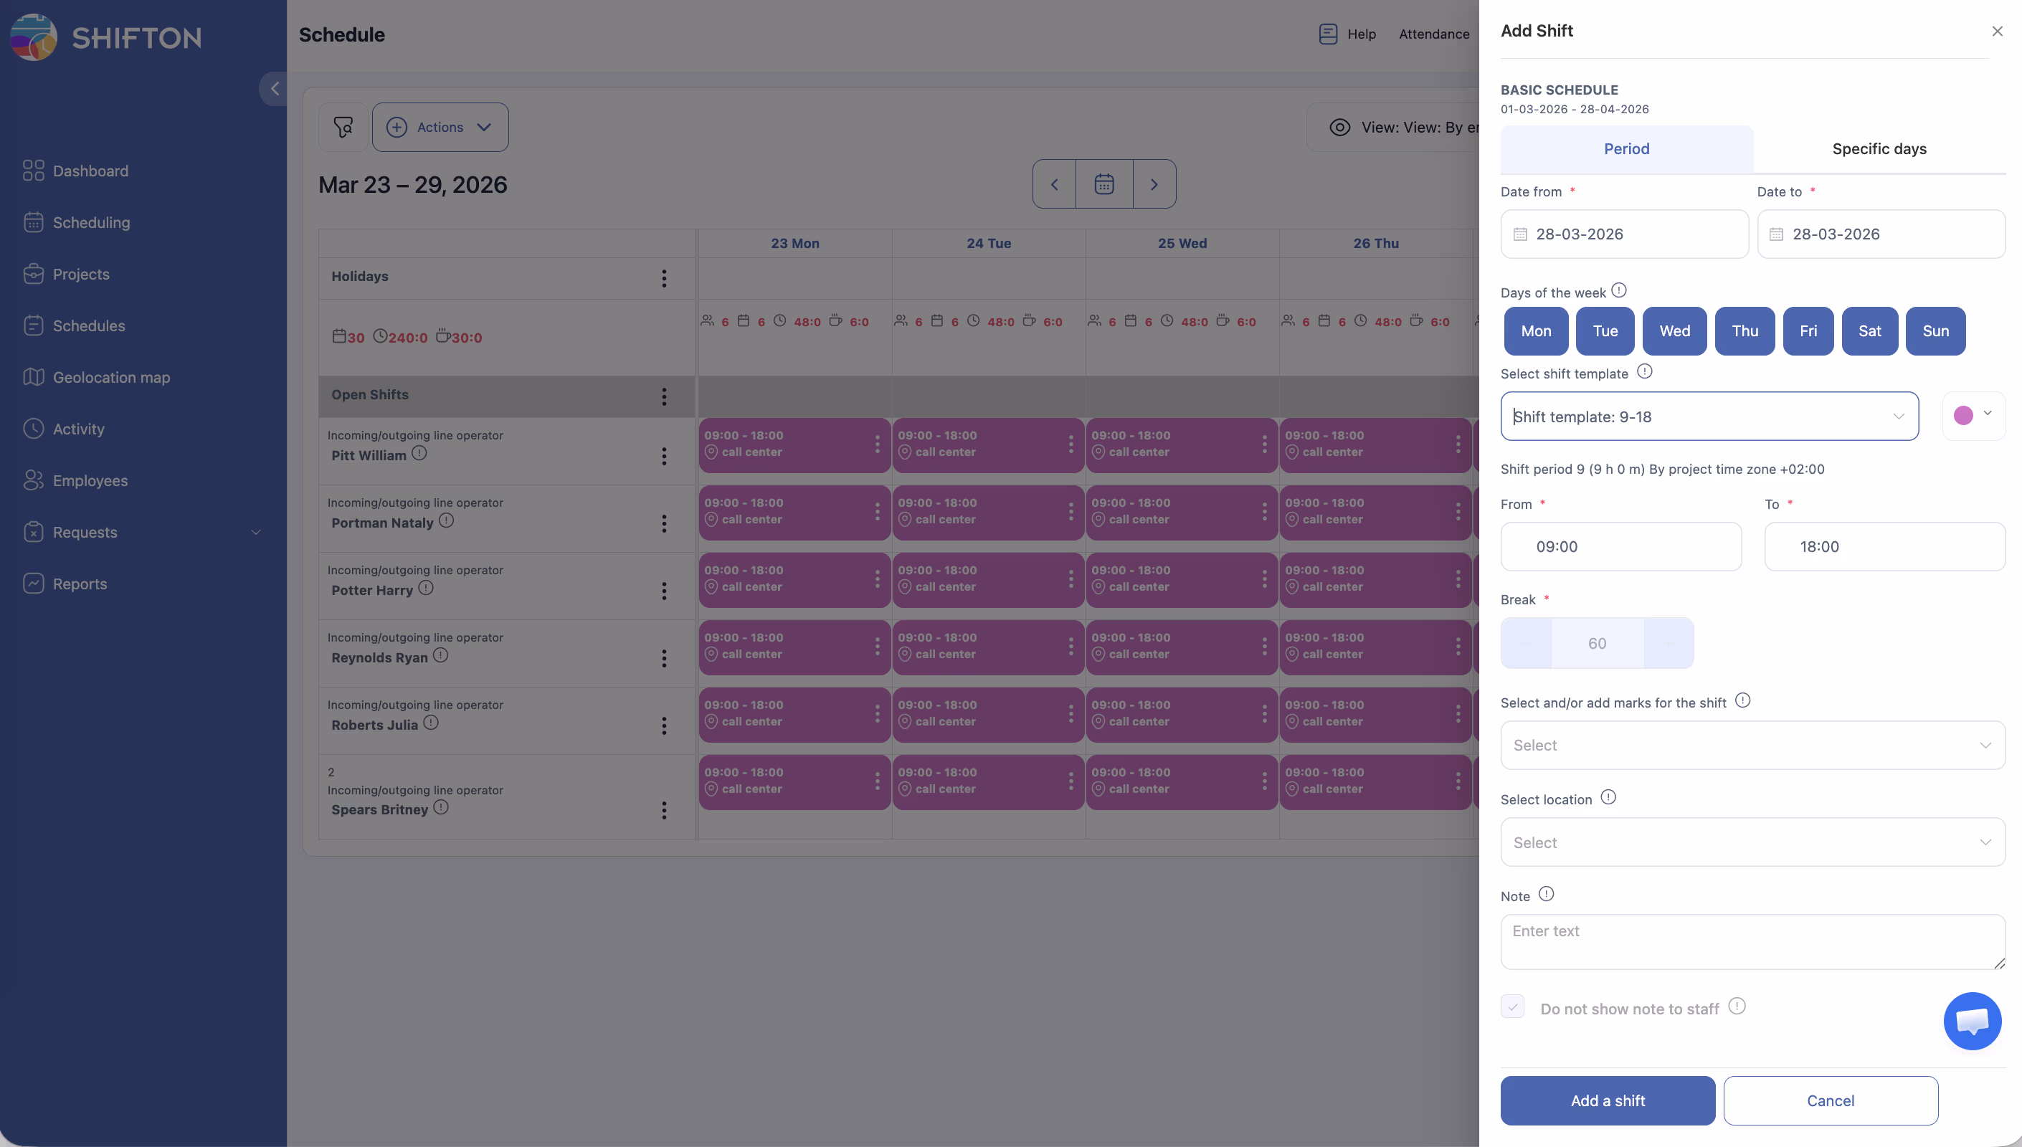Click info icon next to Pitt William
Viewport: 2022px width, 1147px height.
(x=419, y=453)
